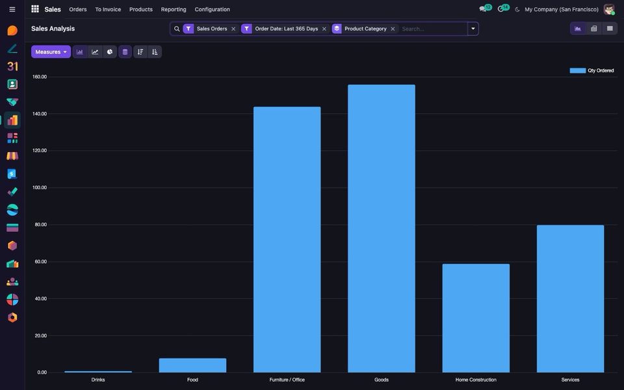
Task: Open the Calendar app showing 31
Action: coord(12,66)
